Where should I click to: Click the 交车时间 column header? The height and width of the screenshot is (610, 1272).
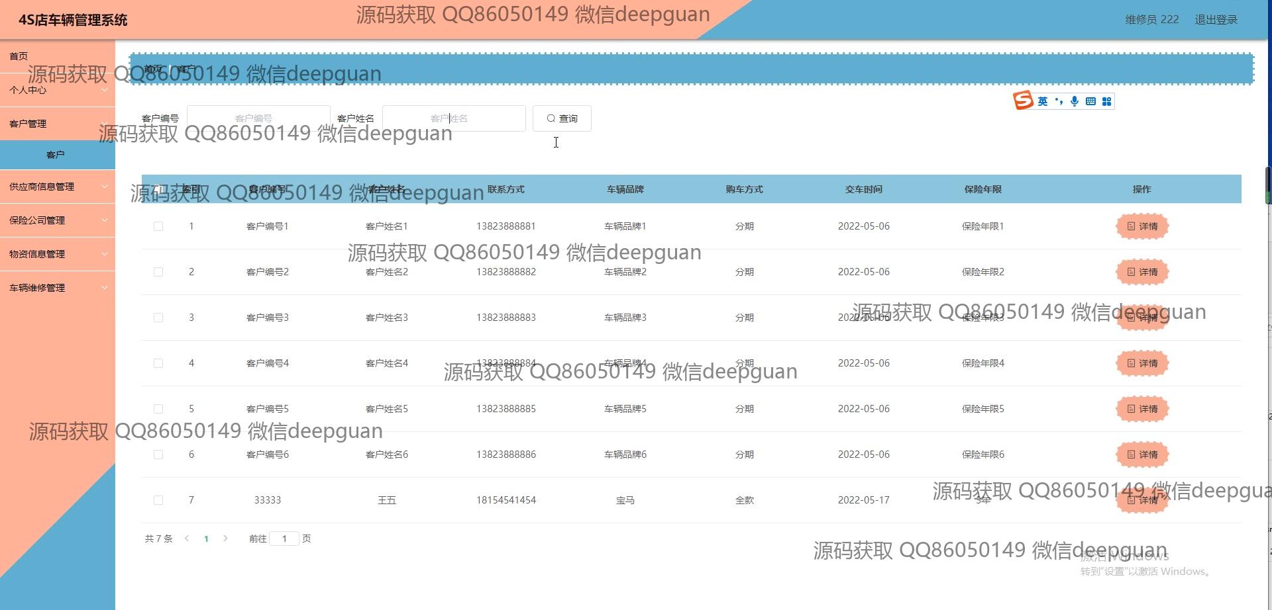[864, 189]
